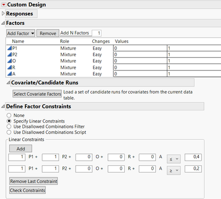Click R coefficient in first constraint
The width and height of the screenshot is (221, 199).
coord(116,157)
